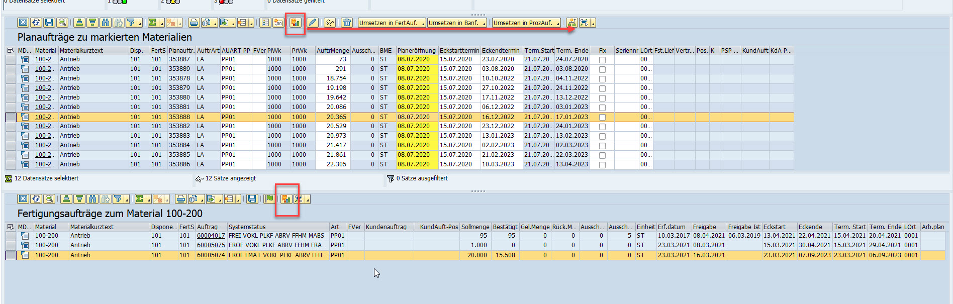Screen dimensions: 953x304
Task: Click the binoculars find icon in lower toolbar
Action: (92, 199)
